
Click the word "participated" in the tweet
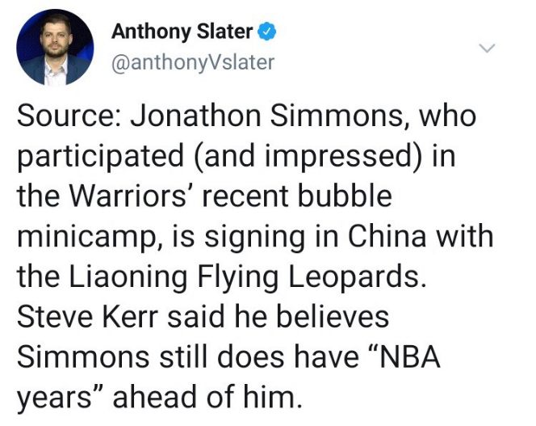pyautogui.click(x=102, y=155)
